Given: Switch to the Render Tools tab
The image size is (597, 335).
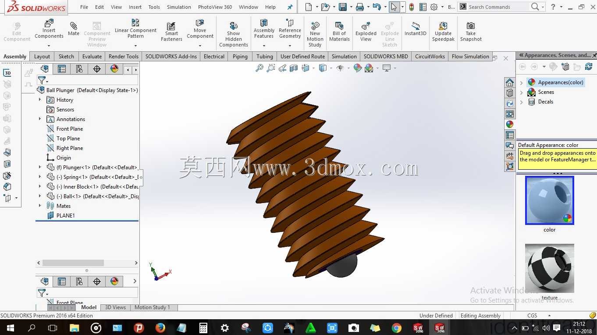Looking at the screenshot, I should 123,57.
